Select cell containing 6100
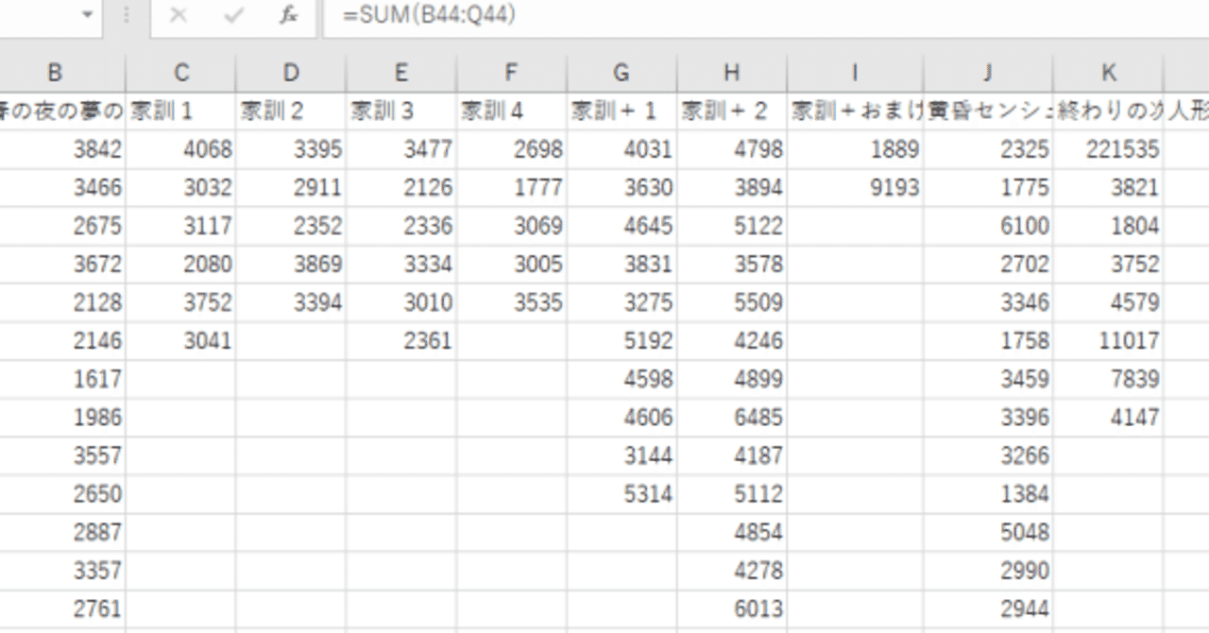 click(x=988, y=226)
